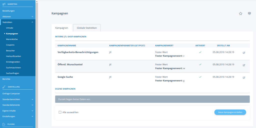Click Neue Kampagne erstellen button
Viewport: 256px width, 128px height.
click(x=230, y=112)
